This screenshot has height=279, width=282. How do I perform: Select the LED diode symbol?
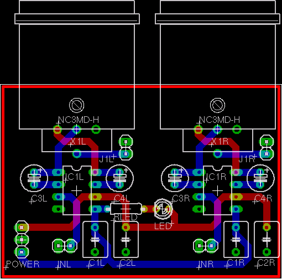[x=163, y=209]
